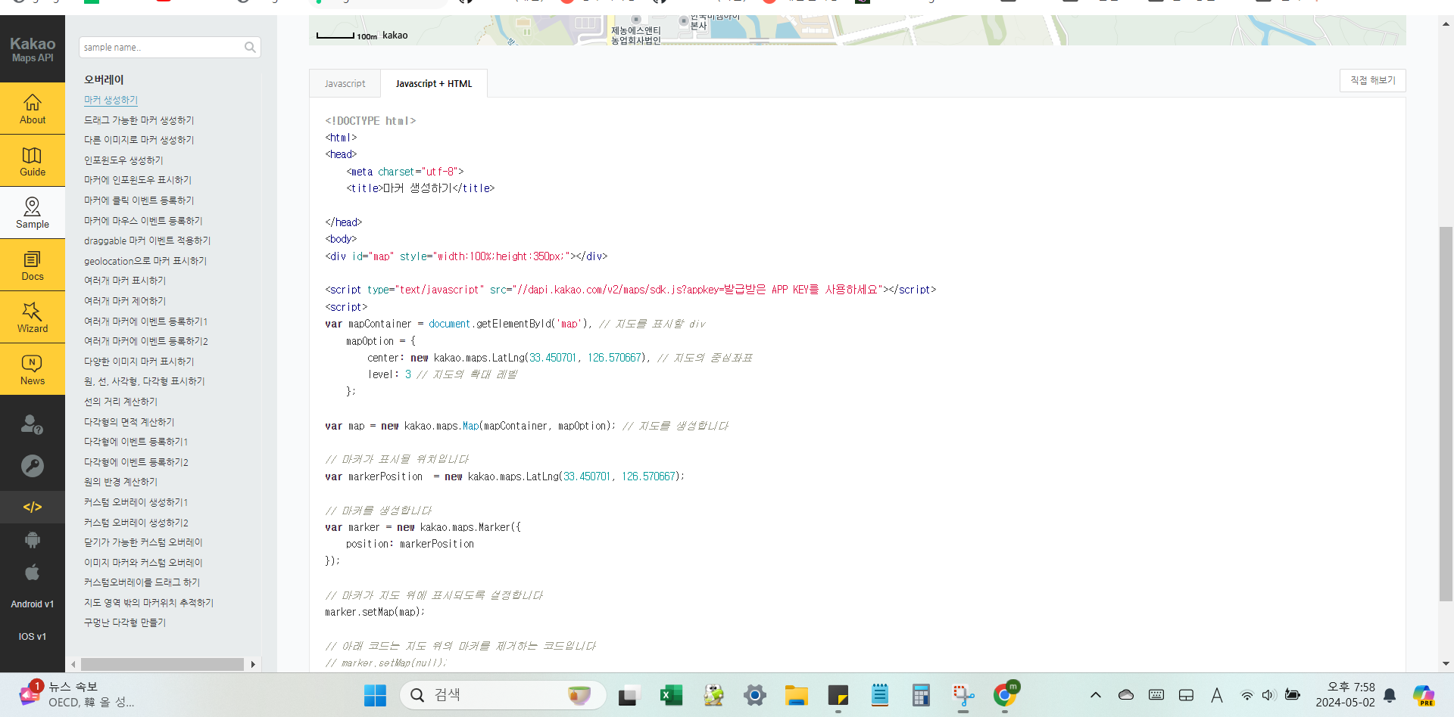
Task: Select the Web code icon in the sidebar
Action: click(33, 507)
